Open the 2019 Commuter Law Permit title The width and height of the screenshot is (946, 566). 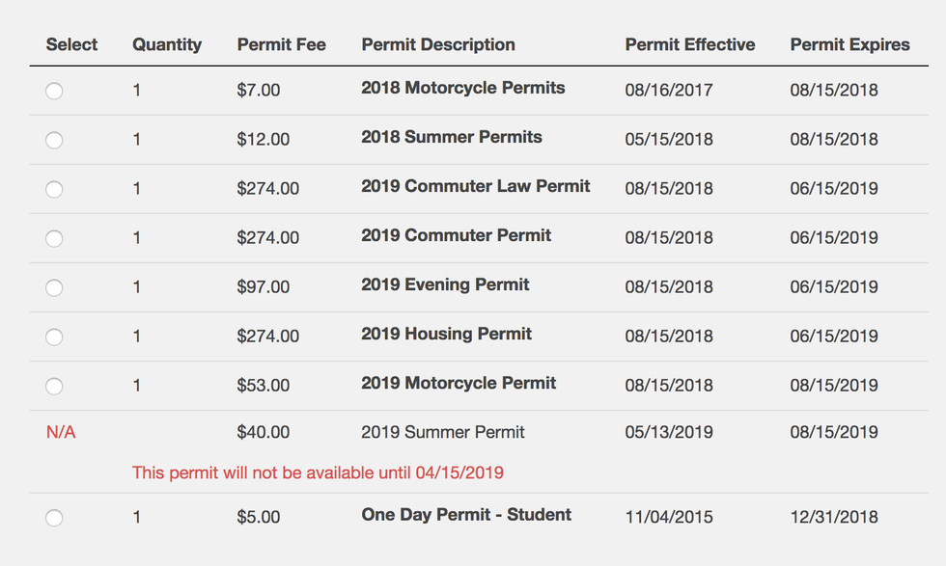tap(475, 187)
